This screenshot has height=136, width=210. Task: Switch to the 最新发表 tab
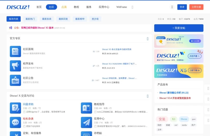click(x=47, y=19)
